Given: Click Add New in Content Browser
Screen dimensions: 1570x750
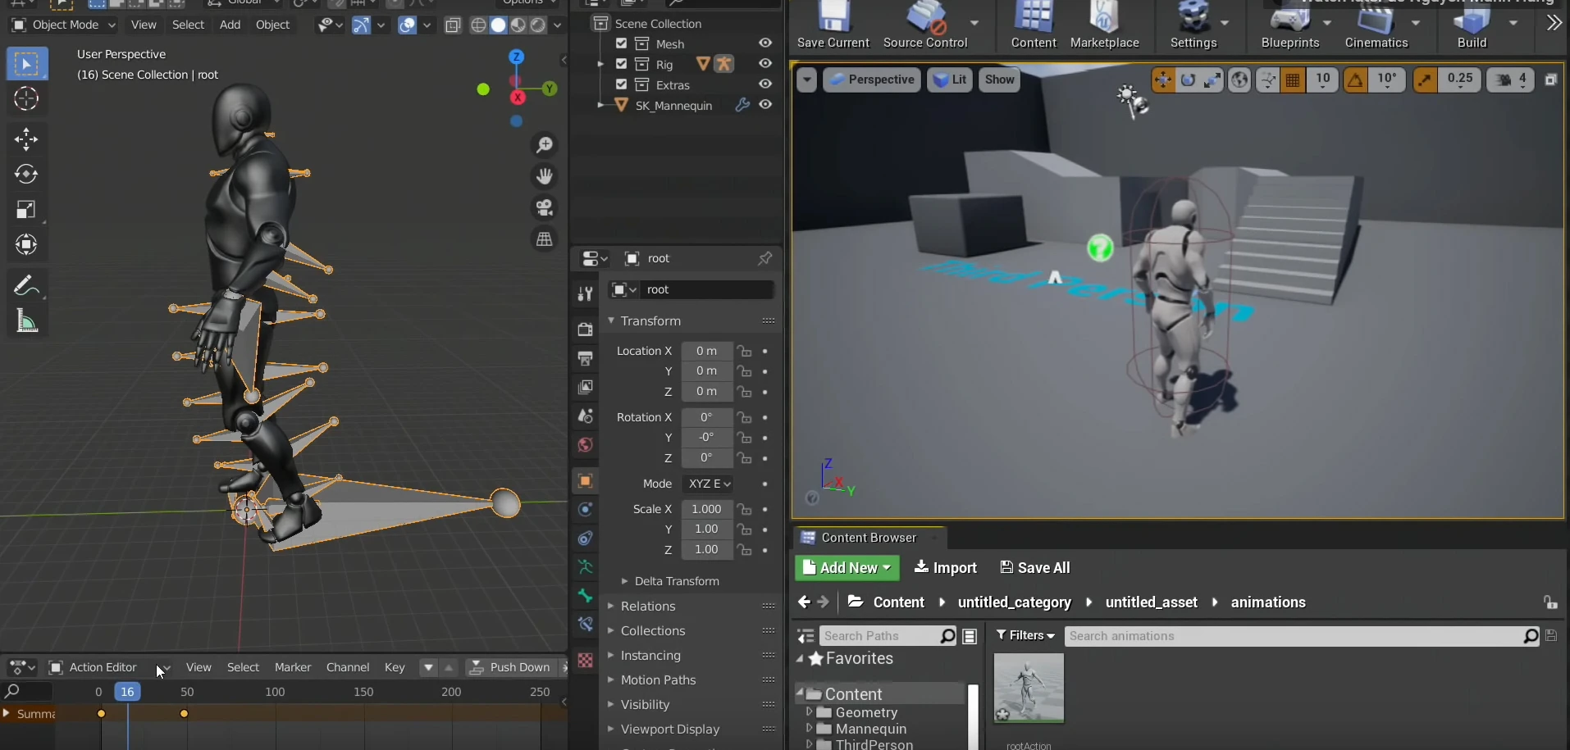Looking at the screenshot, I should pos(847,568).
